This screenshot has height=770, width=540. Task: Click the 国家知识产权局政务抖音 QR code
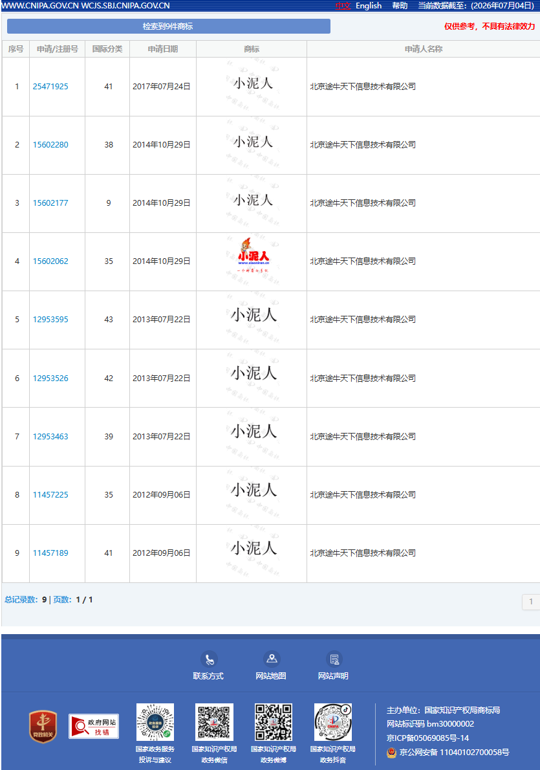pos(333,722)
